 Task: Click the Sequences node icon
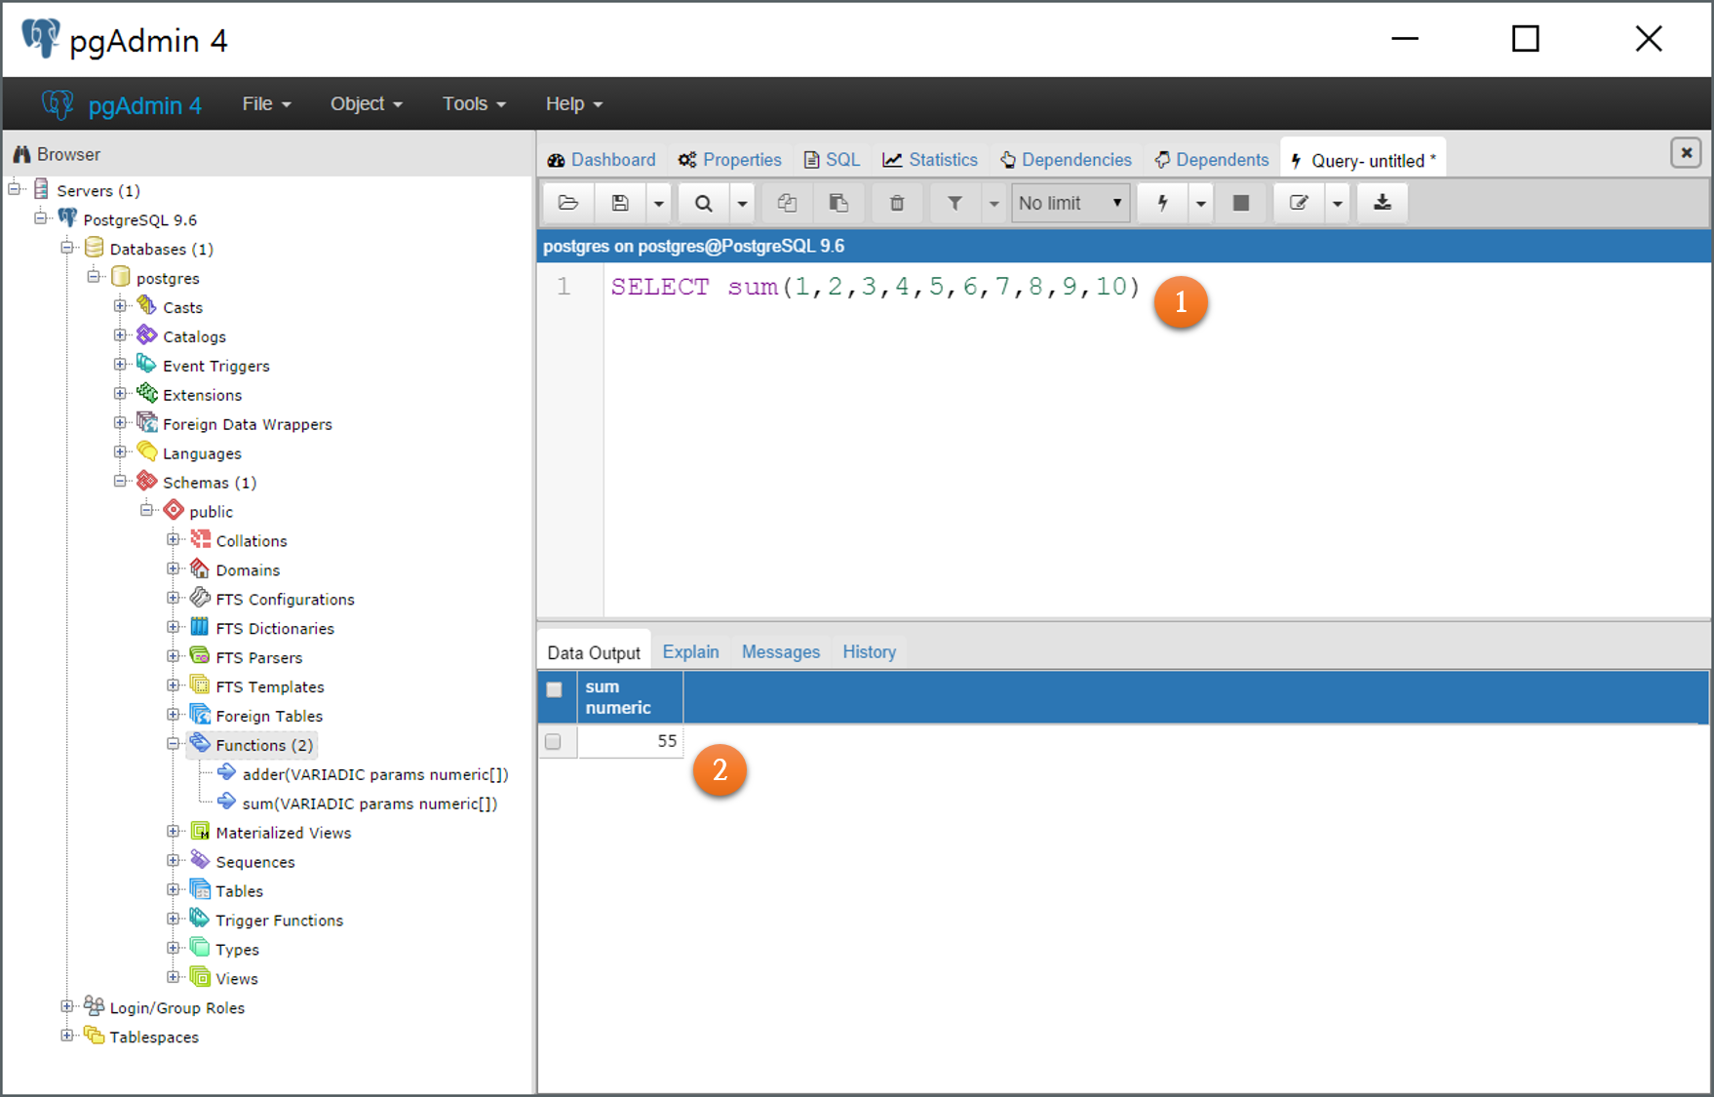pos(201,861)
